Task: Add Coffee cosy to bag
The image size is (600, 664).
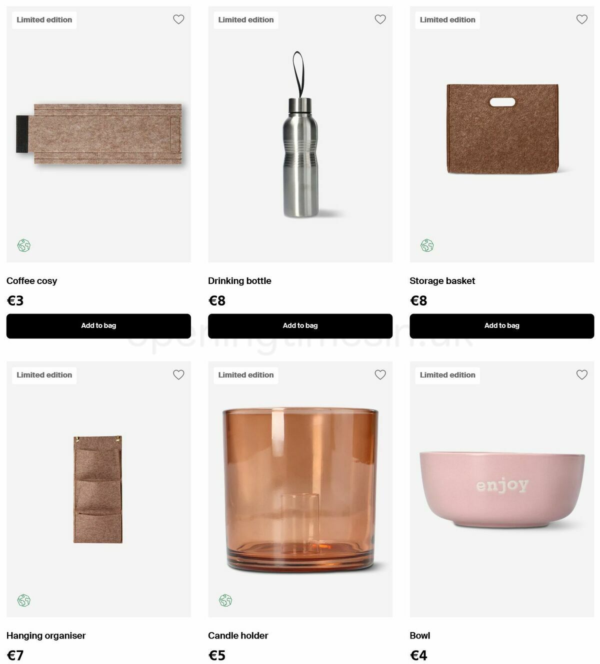Action: click(98, 326)
